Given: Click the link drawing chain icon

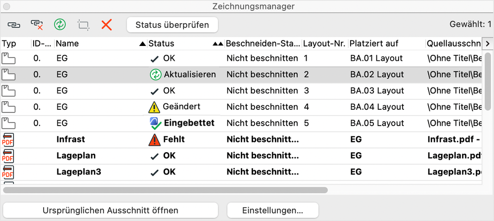Looking at the screenshot, I should [13, 24].
